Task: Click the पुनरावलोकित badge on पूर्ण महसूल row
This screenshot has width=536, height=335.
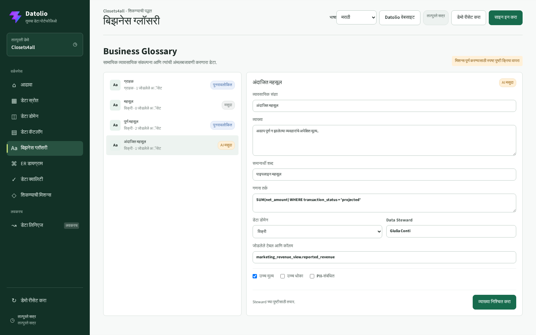Action: click(222, 125)
